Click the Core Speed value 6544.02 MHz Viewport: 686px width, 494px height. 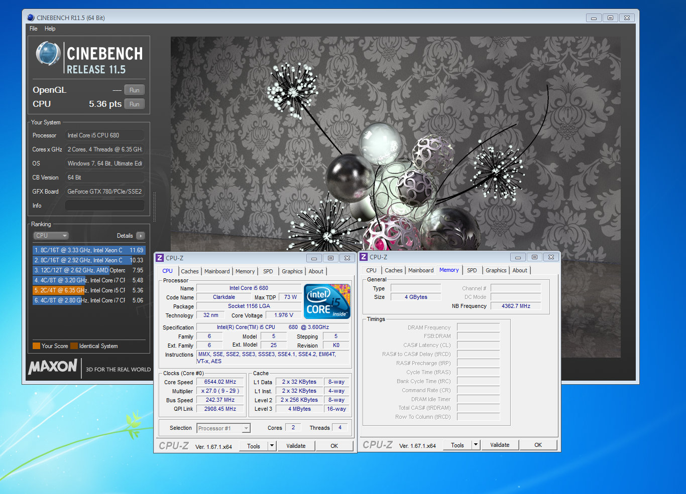coord(220,382)
